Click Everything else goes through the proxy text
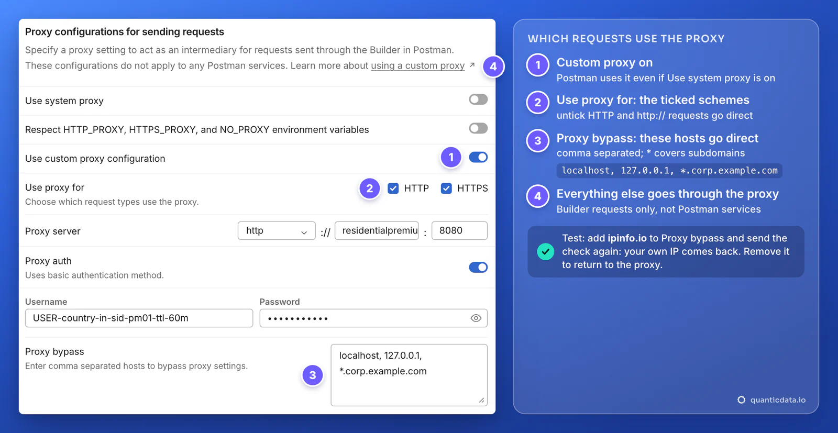838x433 pixels. click(x=668, y=194)
